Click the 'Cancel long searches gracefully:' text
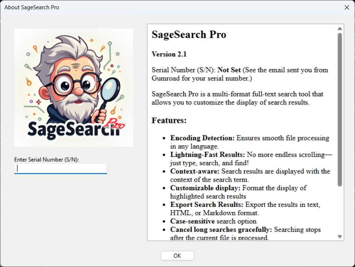 (x=221, y=230)
